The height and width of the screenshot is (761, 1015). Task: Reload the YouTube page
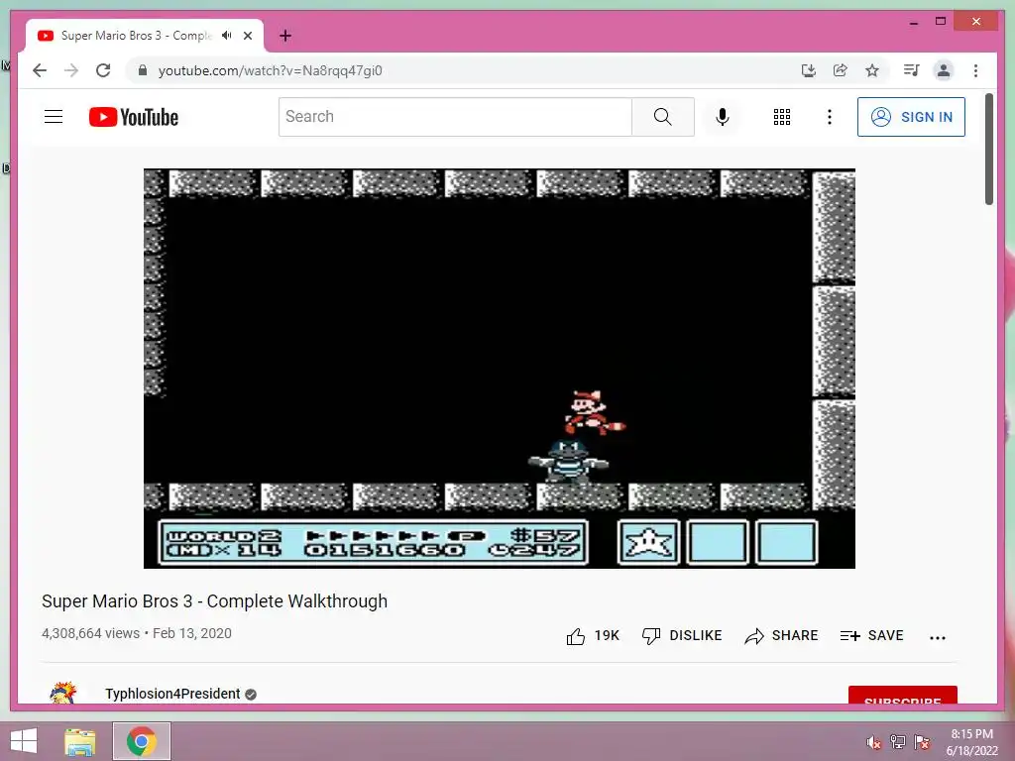click(x=103, y=70)
